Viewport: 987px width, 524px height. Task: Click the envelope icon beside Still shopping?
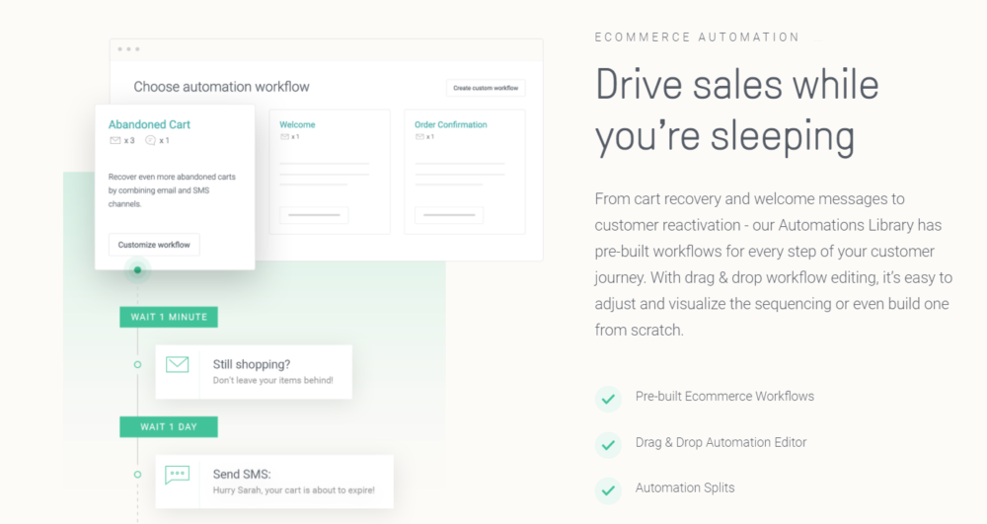tap(178, 364)
